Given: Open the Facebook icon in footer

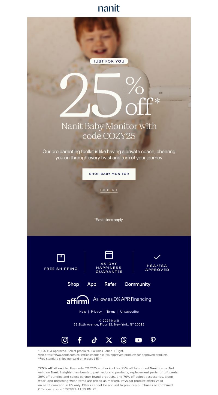Looking at the screenshot, I should coord(80,340).
